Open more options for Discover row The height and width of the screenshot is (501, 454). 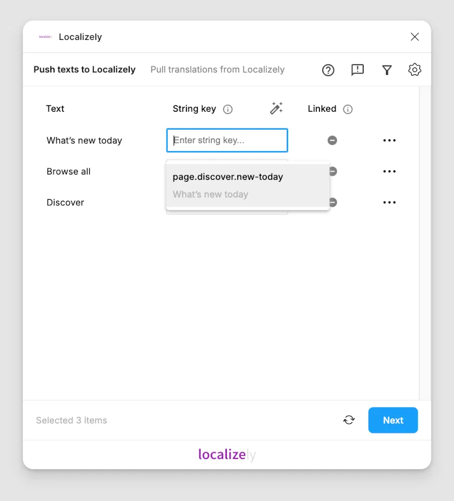click(x=389, y=202)
